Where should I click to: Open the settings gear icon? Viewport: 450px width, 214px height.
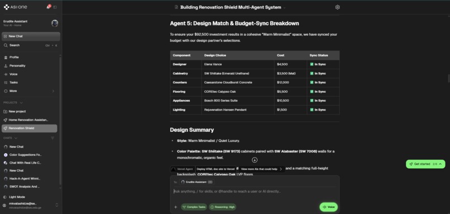coord(337,7)
